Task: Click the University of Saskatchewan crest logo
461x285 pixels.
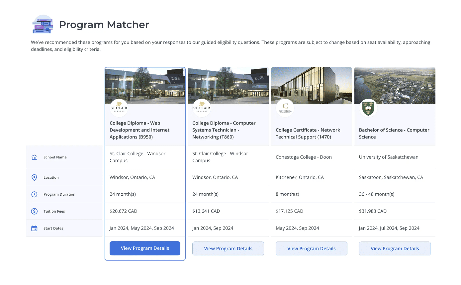Action: click(x=368, y=108)
